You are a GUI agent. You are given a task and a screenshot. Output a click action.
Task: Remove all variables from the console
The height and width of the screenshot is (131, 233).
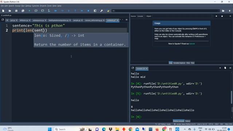[x=225, y=68]
